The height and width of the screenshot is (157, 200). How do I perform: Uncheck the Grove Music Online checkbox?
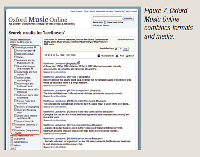[x=14, y=47]
